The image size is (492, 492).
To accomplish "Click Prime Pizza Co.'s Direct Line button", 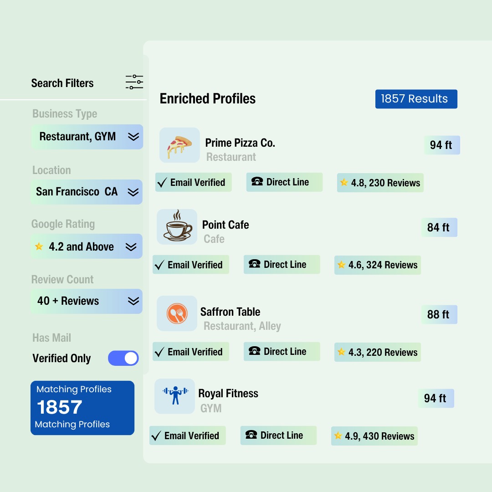I will pyautogui.click(x=284, y=182).
